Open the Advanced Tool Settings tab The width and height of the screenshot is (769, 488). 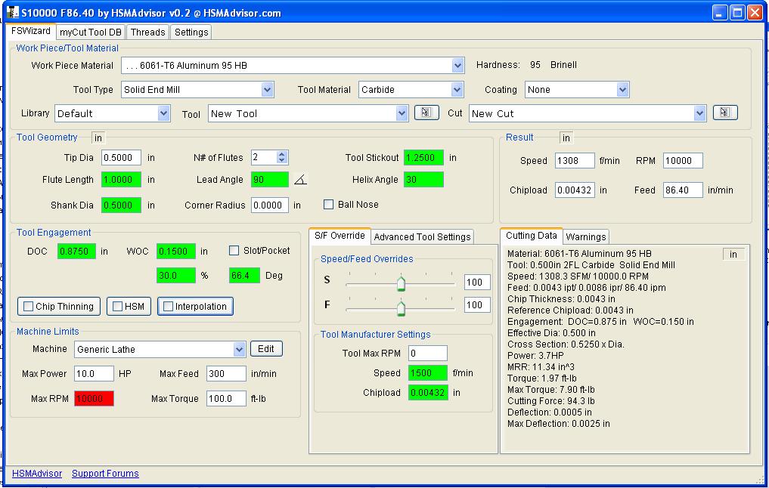(422, 237)
